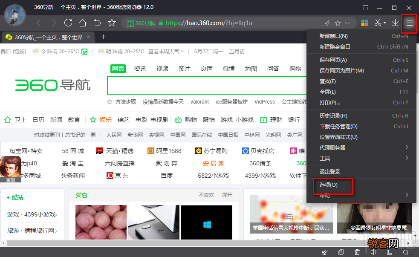Click 查找(F) in menu
Image resolution: width=419 pixels, height=257 pixels.
(x=361, y=81)
